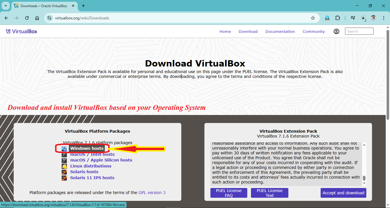Click the VirtualBox Extension Pack title
This screenshot has height=208, width=390.
point(288,131)
